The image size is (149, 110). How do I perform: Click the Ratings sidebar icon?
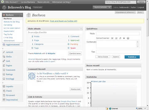[x=4, y=74]
